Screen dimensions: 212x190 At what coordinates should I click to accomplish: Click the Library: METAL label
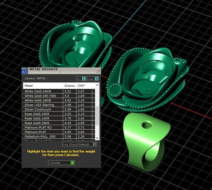pos(35,79)
